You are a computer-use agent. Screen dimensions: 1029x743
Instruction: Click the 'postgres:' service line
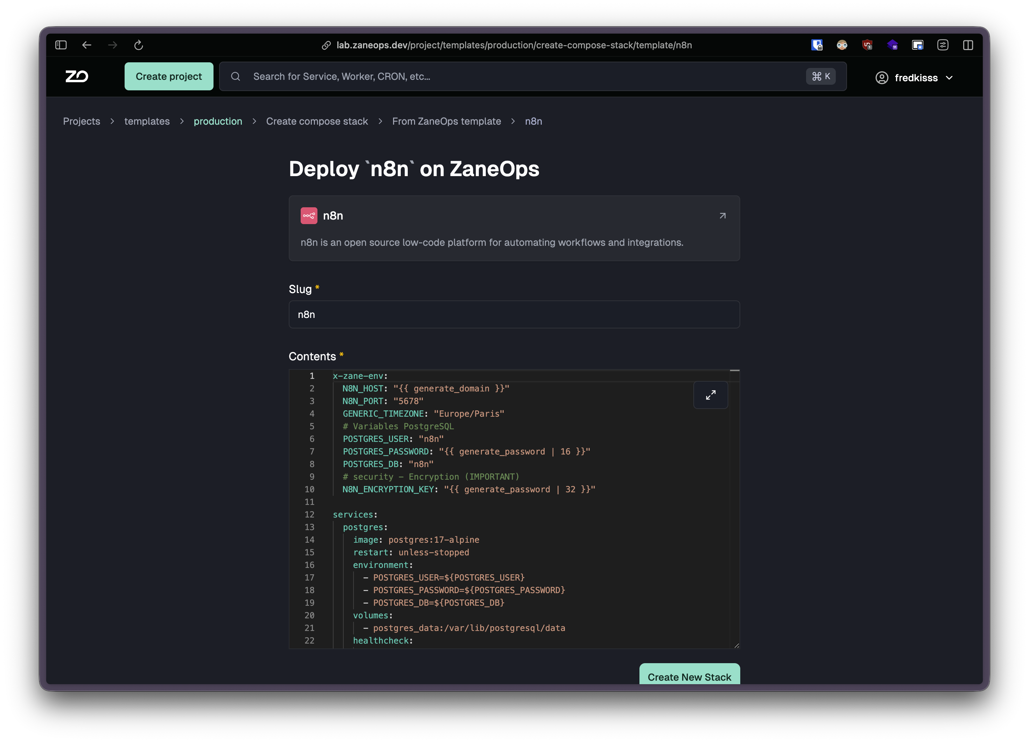(365, 527)
